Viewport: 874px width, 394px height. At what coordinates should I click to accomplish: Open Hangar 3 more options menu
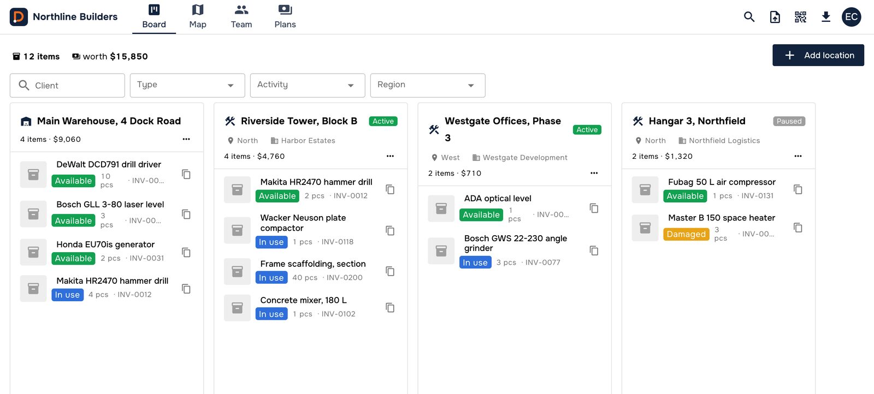(798, 156)
